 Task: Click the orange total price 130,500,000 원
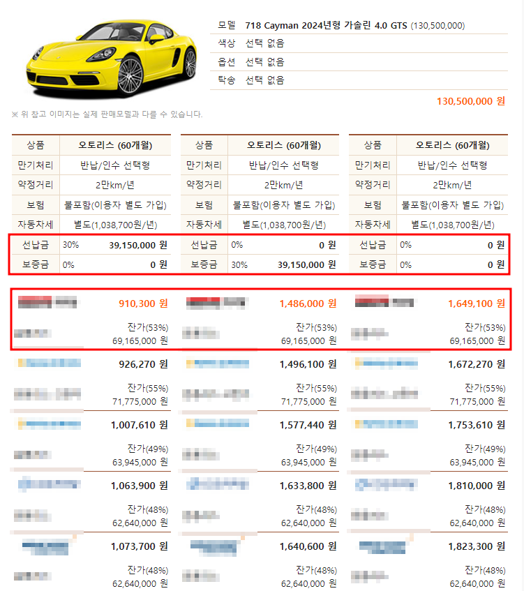point(471,101)
